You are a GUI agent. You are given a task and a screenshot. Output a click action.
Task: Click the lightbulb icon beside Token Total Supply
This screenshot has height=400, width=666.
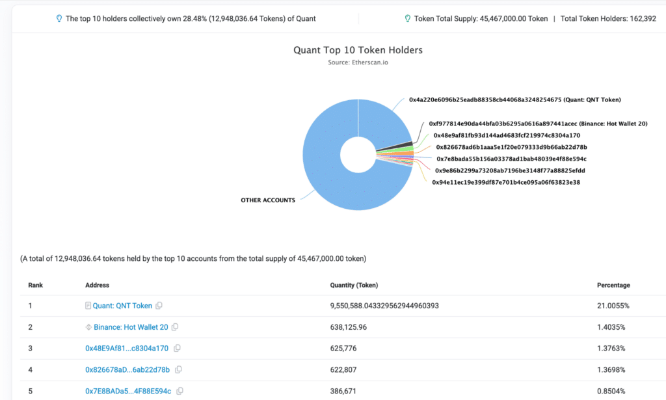pos(407,19)
